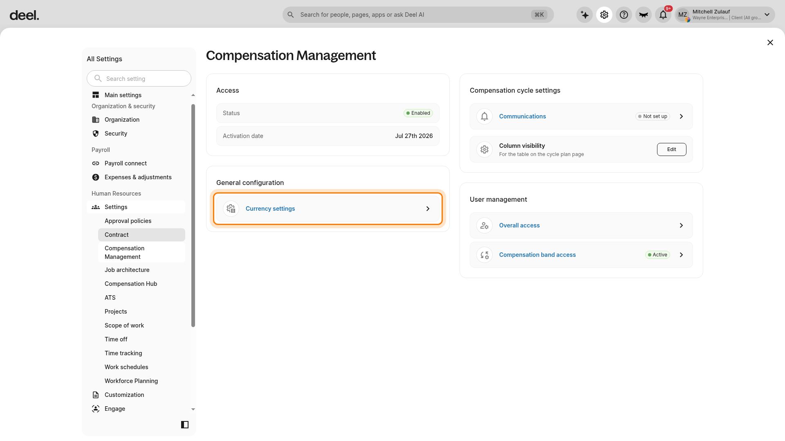785x441 pixels.
Task: Collapse the sidebar panel icon
Action: click(x=185, y=425)
